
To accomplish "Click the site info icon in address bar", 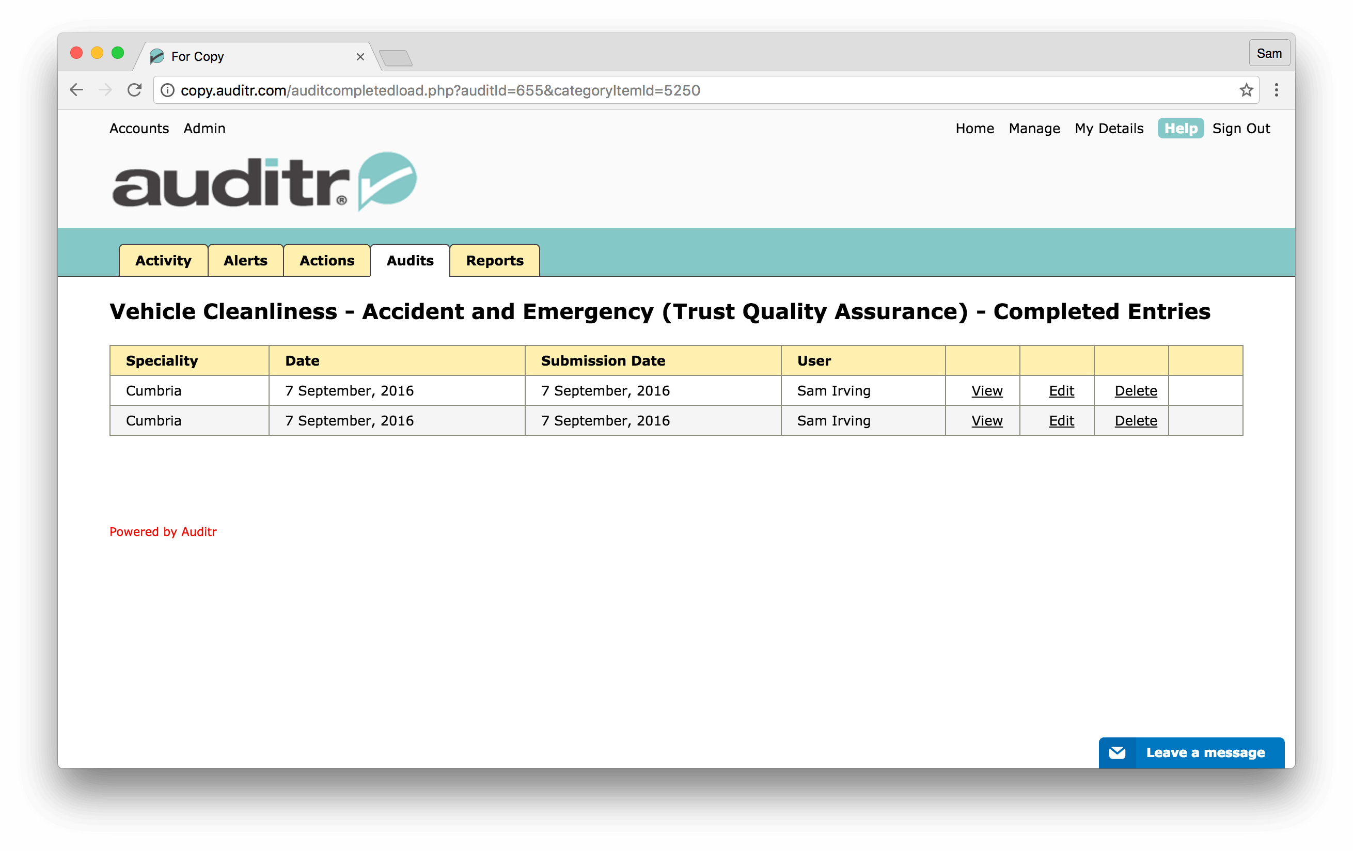I will (x=167, y=90).
